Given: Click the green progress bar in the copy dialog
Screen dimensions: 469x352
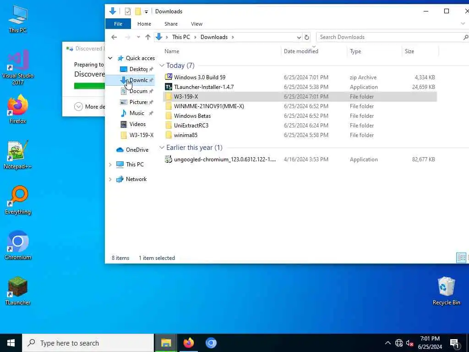Looking at the screenshot, I should [89, 86].
